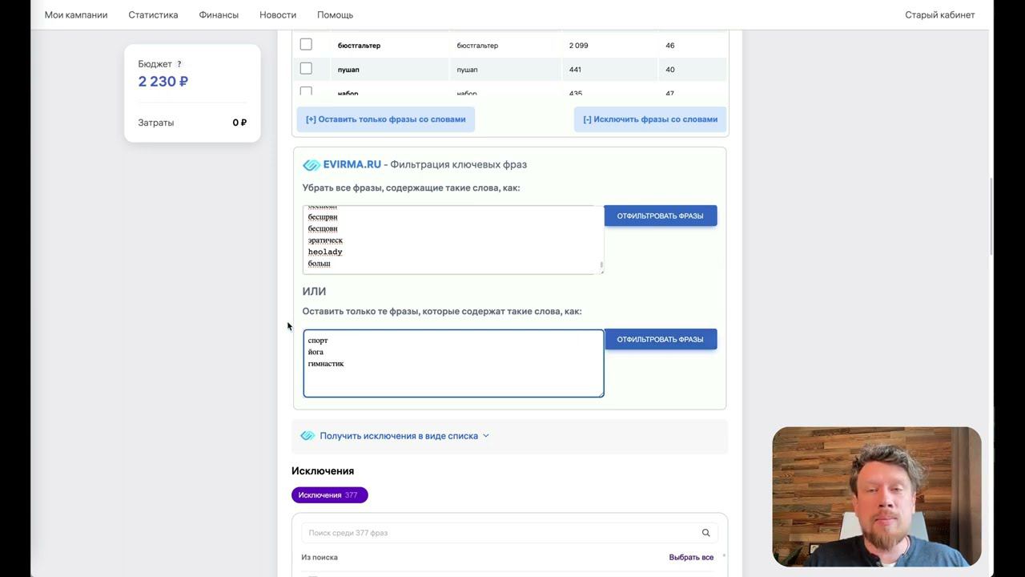Select the набор row checkbox
The height and width of the screenshot is (577, 1025).
306,91
